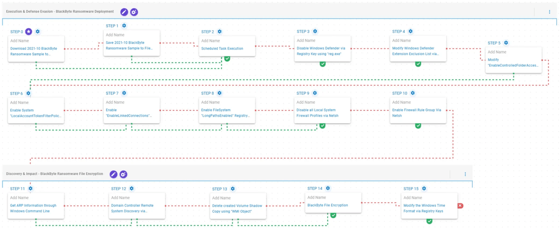
Task: Open the gear icon for STEP 1
Action: (124, 26)
